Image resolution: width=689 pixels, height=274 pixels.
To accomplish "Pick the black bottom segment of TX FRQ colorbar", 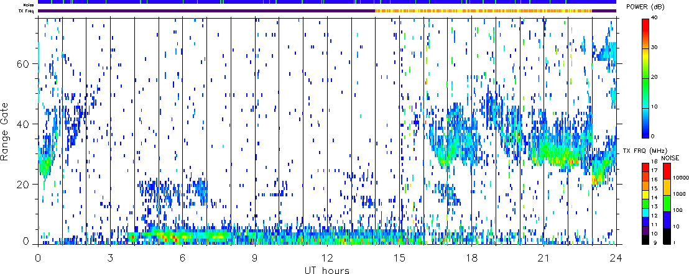I will click(x=645, y=239).
